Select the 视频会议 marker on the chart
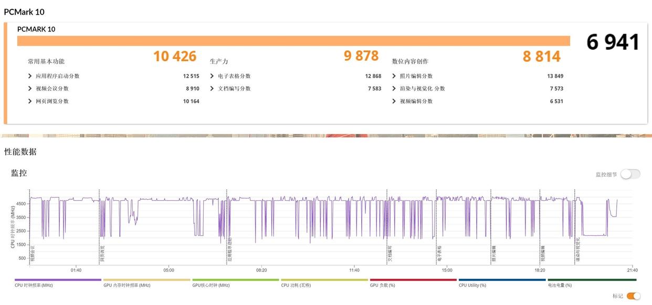The image size is (652, 305). pyautogui.click(x=32, y=254)
